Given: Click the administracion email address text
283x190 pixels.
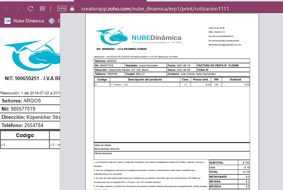Looking at the screenshot, I should [x=225, y=45].
